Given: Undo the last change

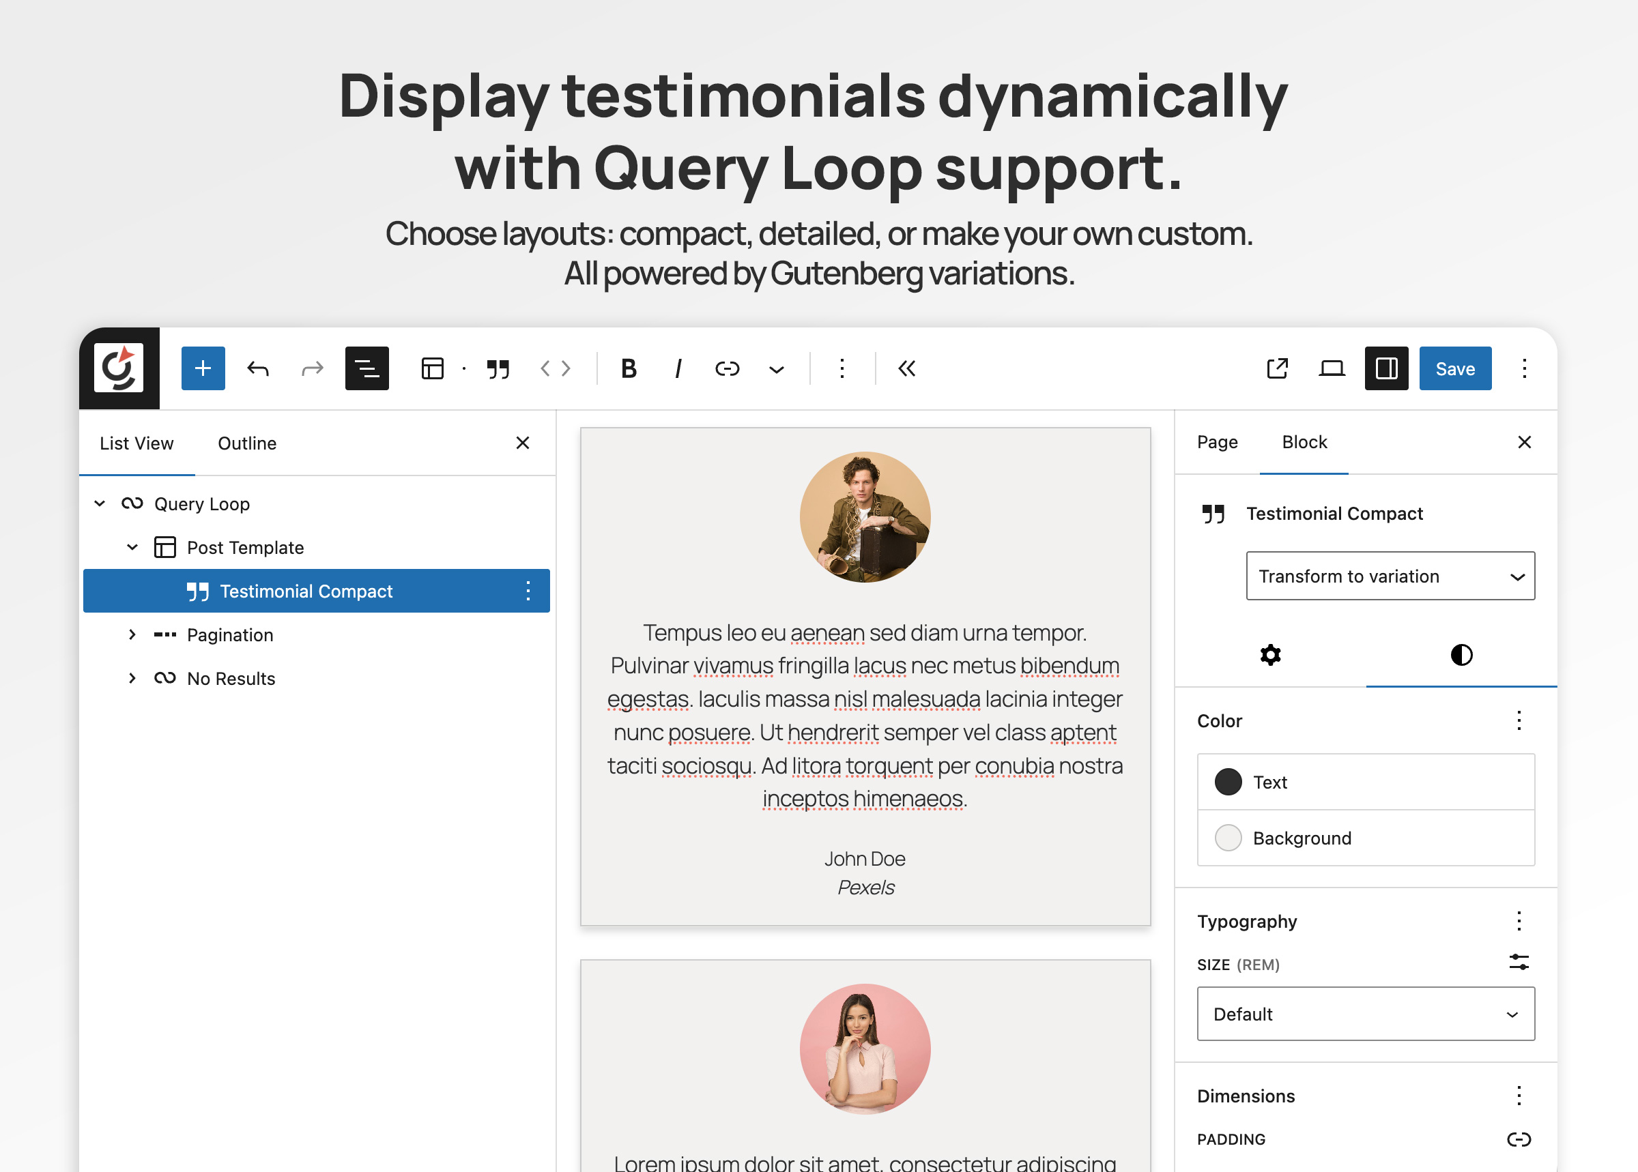Looking at the screenshot, I should tap(258, 369).
